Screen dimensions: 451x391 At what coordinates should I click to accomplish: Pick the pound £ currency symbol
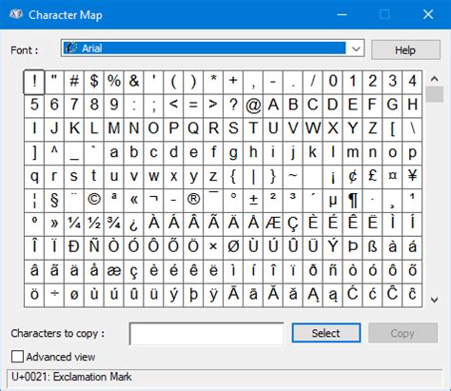372,176
